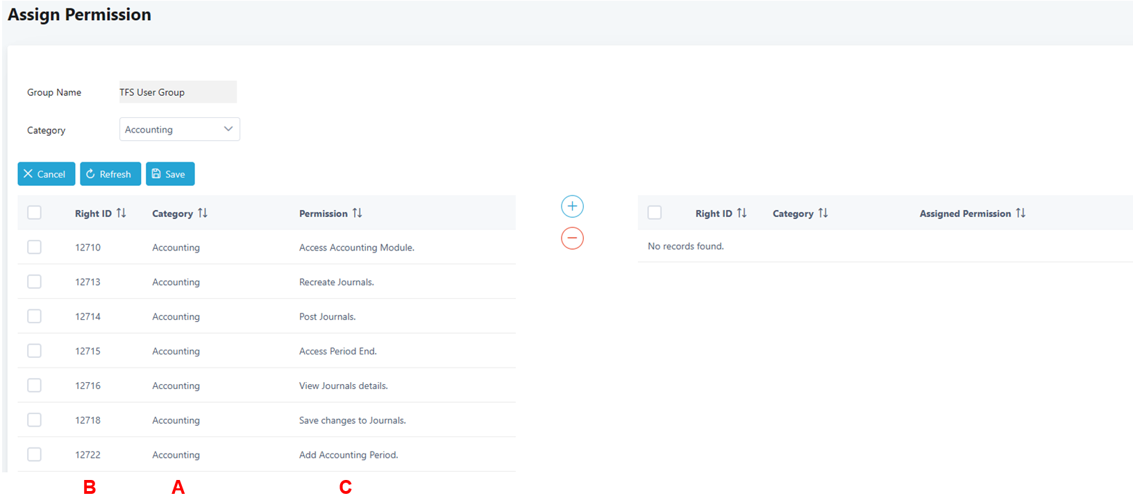This screenshot has width=1133, height=498.
Task: Click the 12722 Right ID cell
Action: click(87, 456)
